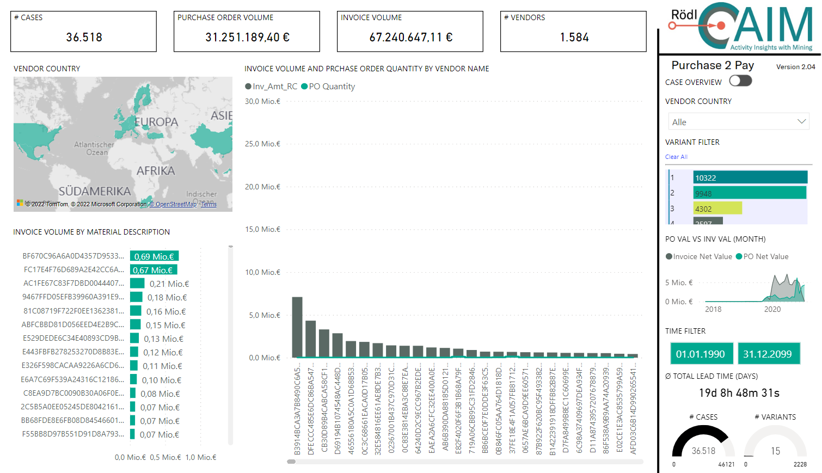Toggle the CASE OVERVIEW switch

pos(739,81)
